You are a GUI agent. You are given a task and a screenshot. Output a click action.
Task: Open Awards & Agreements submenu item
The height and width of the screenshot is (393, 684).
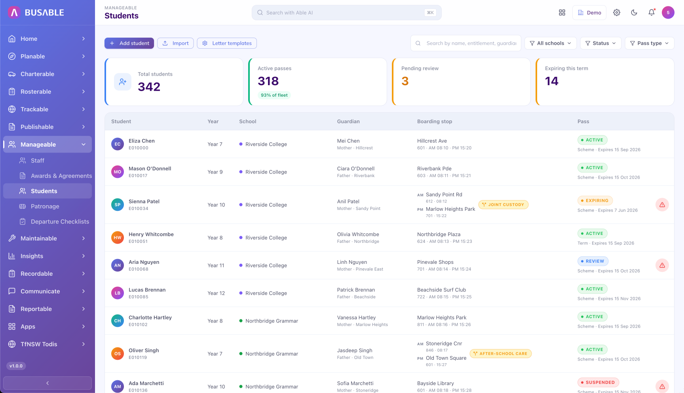(47, 176)
